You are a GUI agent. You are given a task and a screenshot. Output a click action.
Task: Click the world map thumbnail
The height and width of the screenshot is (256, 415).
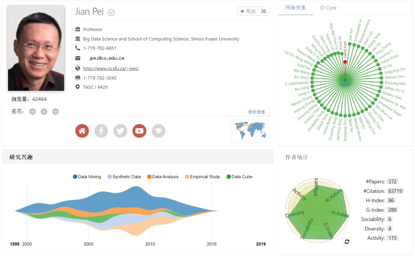point(250,131)
